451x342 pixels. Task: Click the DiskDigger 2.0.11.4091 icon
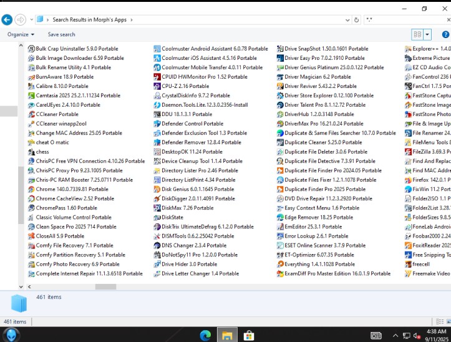(x=157, y=198)
